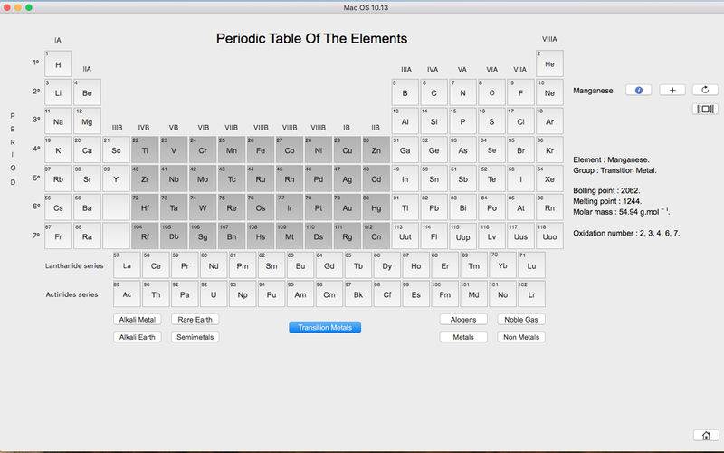The height and width of the screenshot is (453, 724).
Task: Choose the Potassium (K) element
Action: [58, 149]
